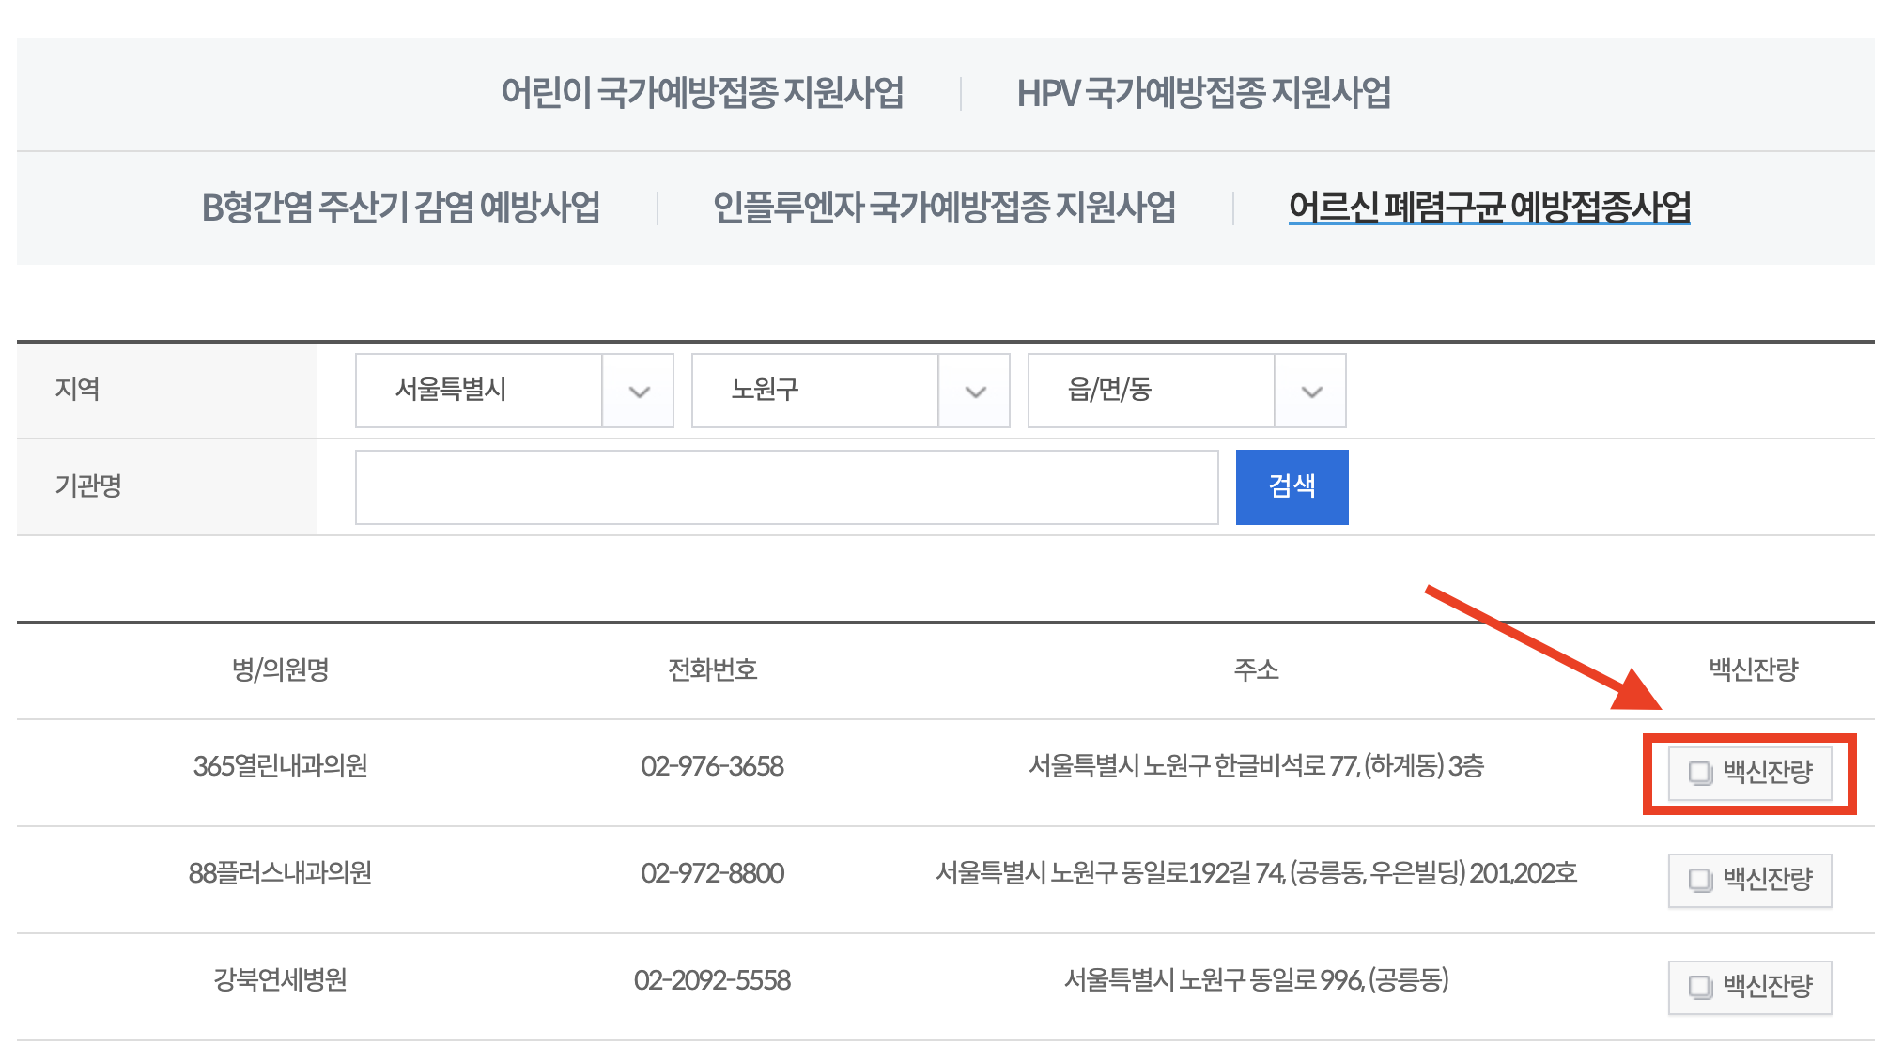
Task: Toggle 백신잔량 checkbox for 88플러스내과의원
Action: pos(1700,880)
